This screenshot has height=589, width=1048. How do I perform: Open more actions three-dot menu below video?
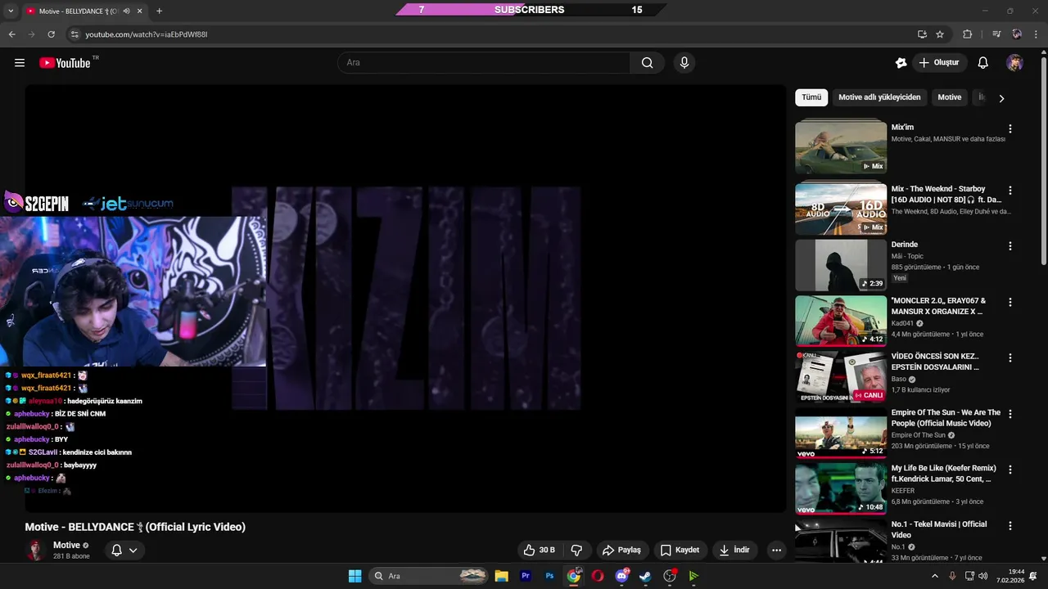[x=776, y=550]
